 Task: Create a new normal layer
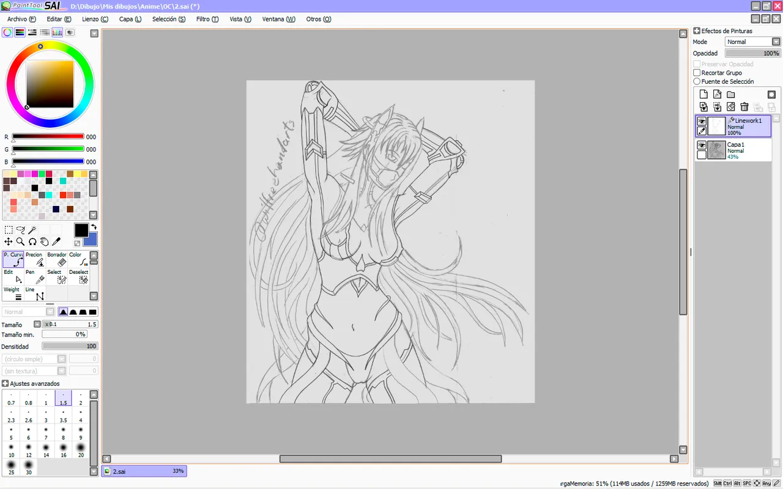[x=703, y=94]
